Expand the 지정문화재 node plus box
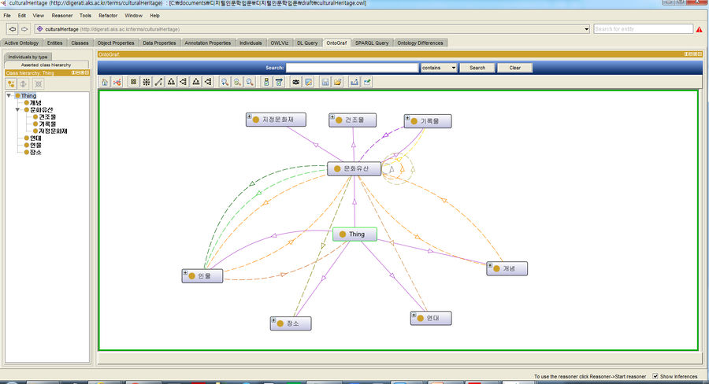 click(x=250, y=116)
